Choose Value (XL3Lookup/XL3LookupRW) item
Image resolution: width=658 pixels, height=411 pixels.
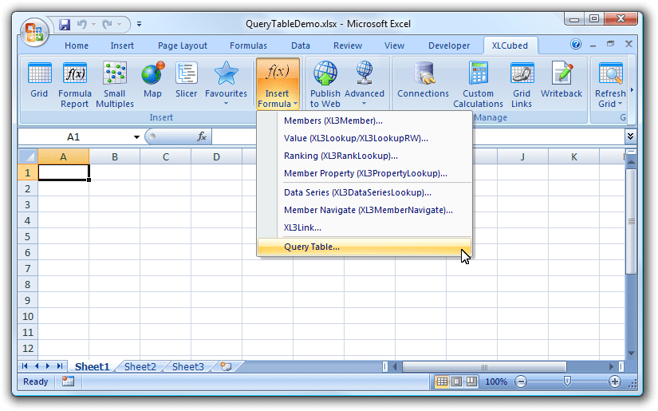[x=364, y=139]
